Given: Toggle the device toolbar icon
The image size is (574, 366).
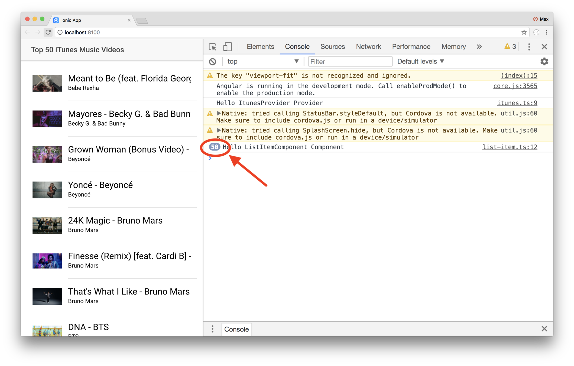Looking at the screenshot, I should [227, 47].
